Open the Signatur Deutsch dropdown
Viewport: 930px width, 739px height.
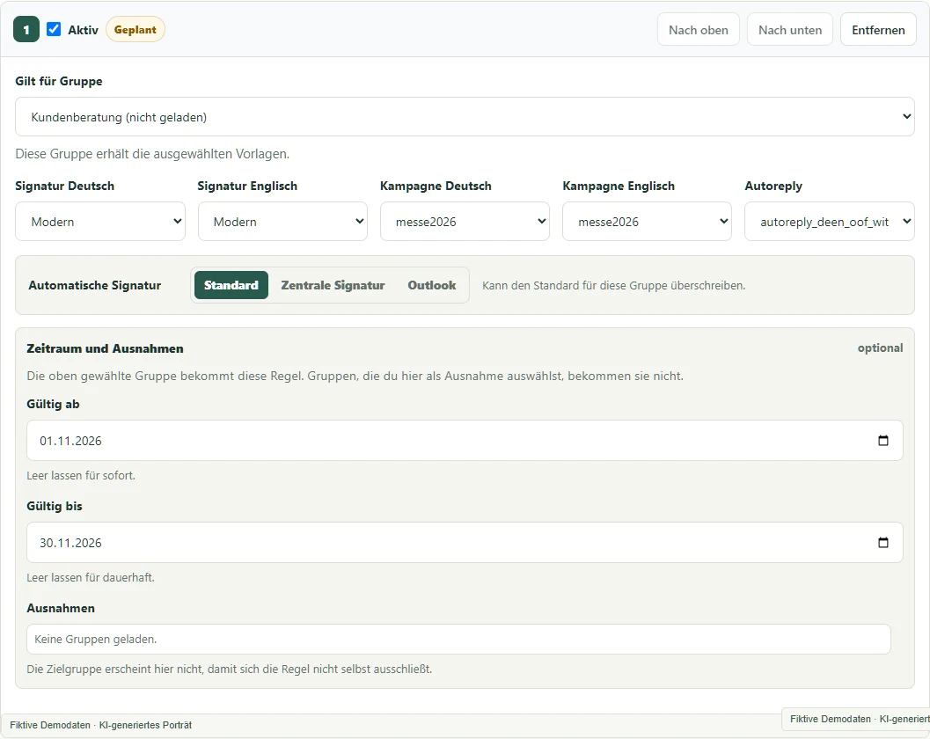point(100,221)
